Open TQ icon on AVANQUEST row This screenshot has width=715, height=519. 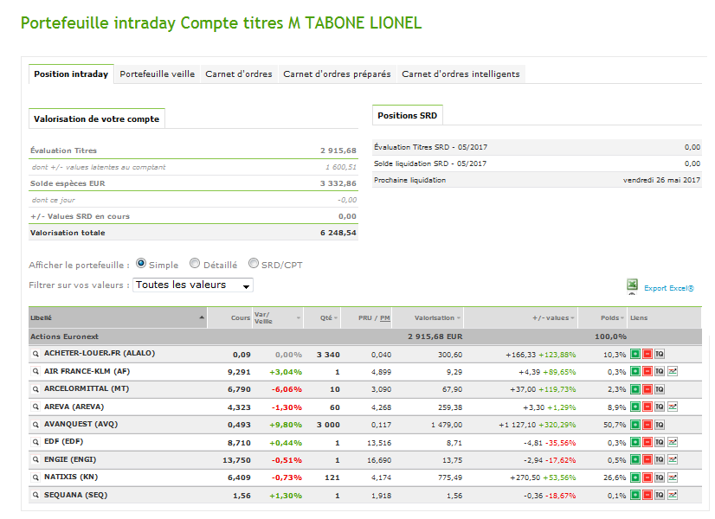659,424
